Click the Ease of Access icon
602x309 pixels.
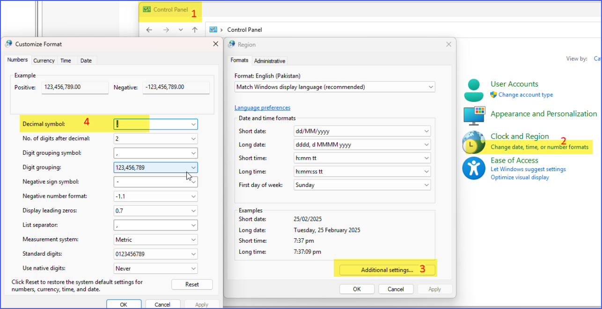point(474,168)
